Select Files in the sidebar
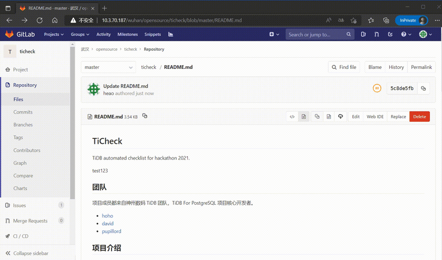 (x=18, y=100)
